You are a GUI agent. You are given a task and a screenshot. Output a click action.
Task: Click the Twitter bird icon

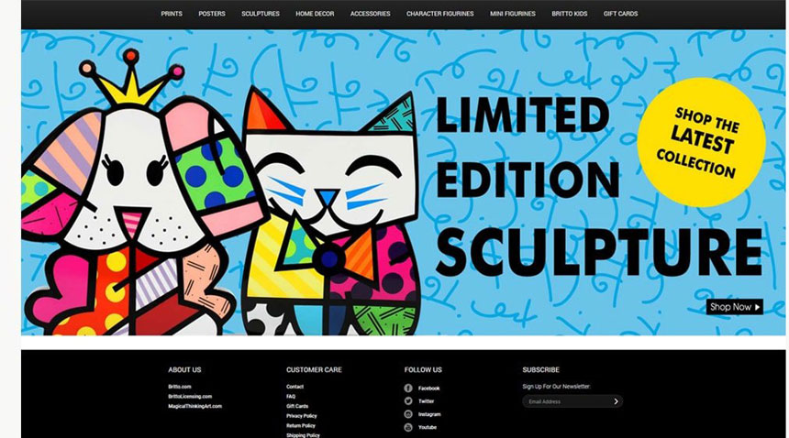click(x=408, y=401)
